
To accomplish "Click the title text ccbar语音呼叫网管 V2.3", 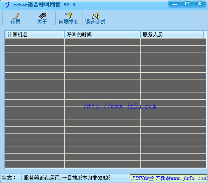I will pos(44,5).
